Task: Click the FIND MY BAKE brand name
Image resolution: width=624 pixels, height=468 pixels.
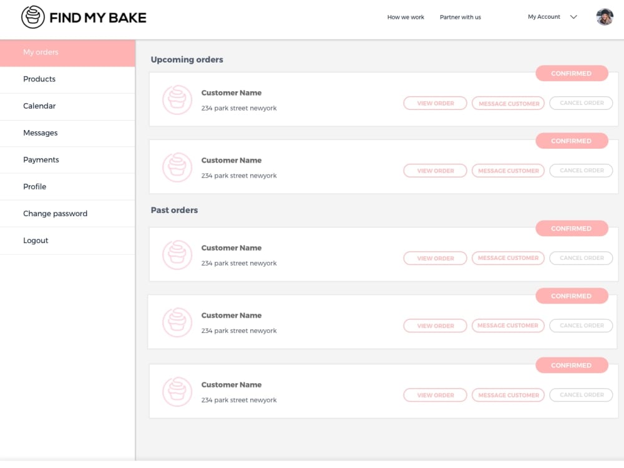Action: (x=98, y=17)
